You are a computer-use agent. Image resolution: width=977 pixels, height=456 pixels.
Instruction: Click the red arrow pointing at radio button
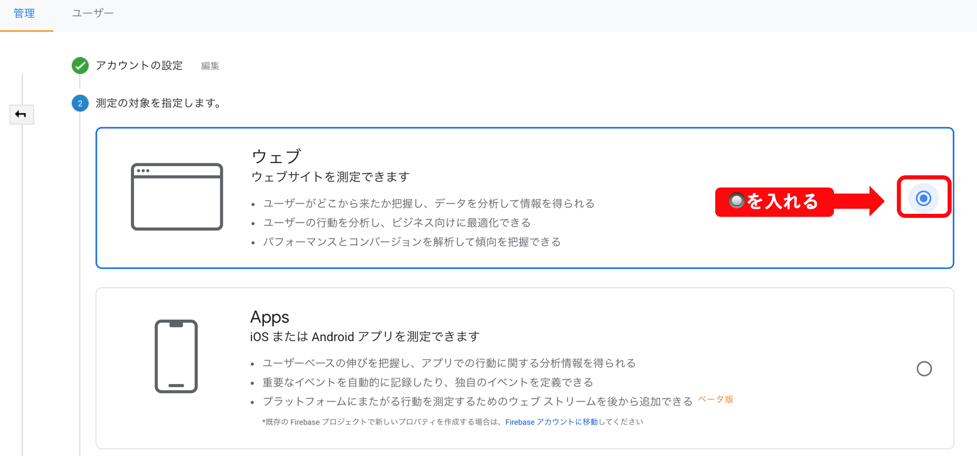tap(859, 201)
